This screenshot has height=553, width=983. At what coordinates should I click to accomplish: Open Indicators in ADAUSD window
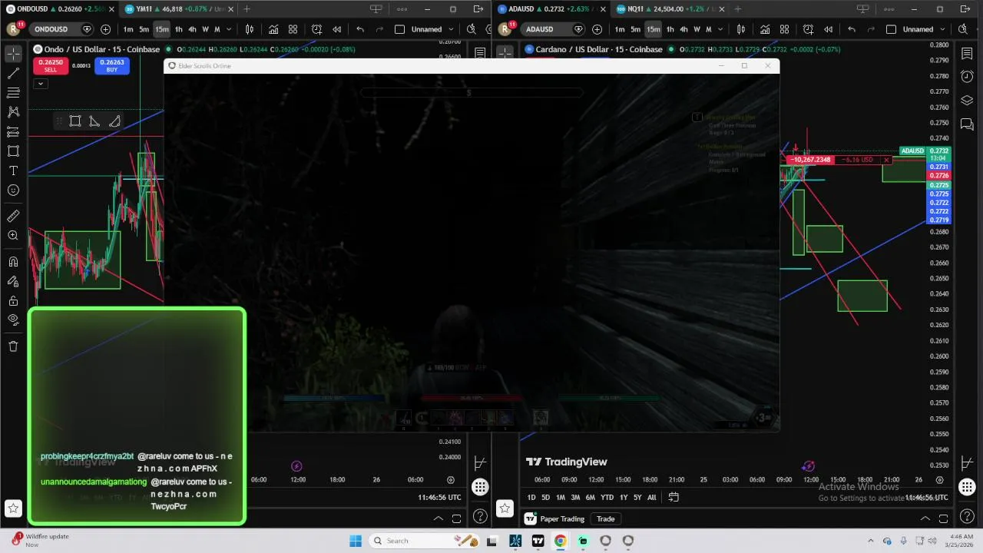click(x=765, y=29)
